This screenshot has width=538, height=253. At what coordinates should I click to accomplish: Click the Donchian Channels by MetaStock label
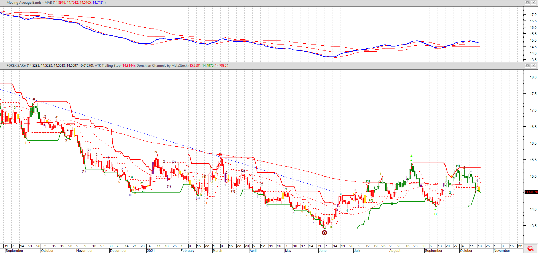162,66
